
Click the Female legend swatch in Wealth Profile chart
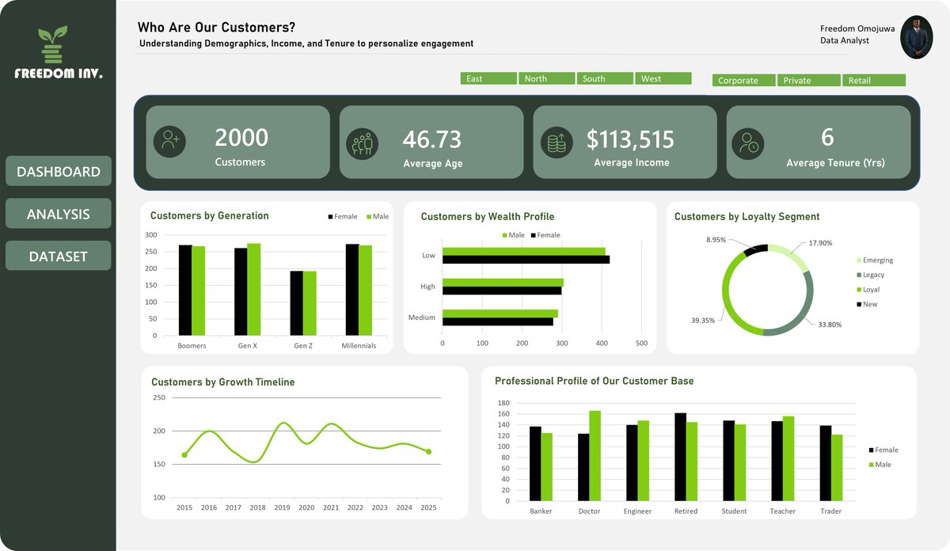coord(534,235)
